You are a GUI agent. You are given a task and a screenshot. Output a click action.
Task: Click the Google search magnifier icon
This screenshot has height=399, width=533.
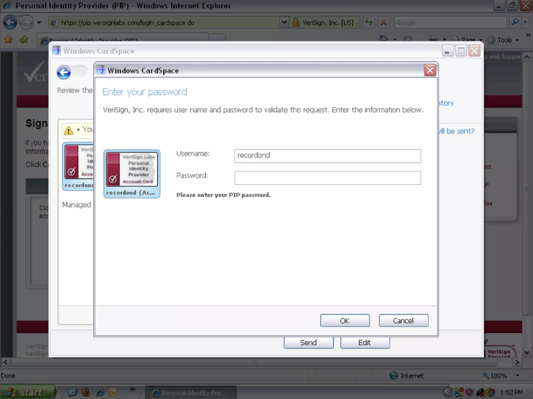coord(515,23)
